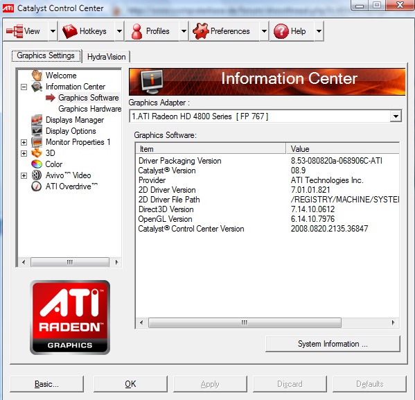
Task: Switch to the HydraVision tab
Action: point(106,57)
